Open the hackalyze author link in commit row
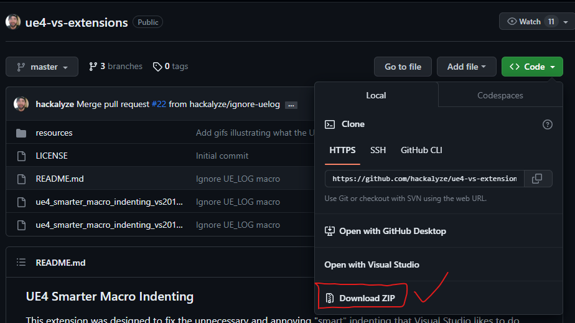This screenshot has width=575, height=323. click(55, 104)
